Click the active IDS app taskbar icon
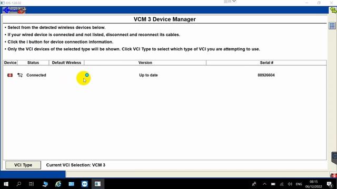This screenshot has height=189, width=337. [97, 184]
